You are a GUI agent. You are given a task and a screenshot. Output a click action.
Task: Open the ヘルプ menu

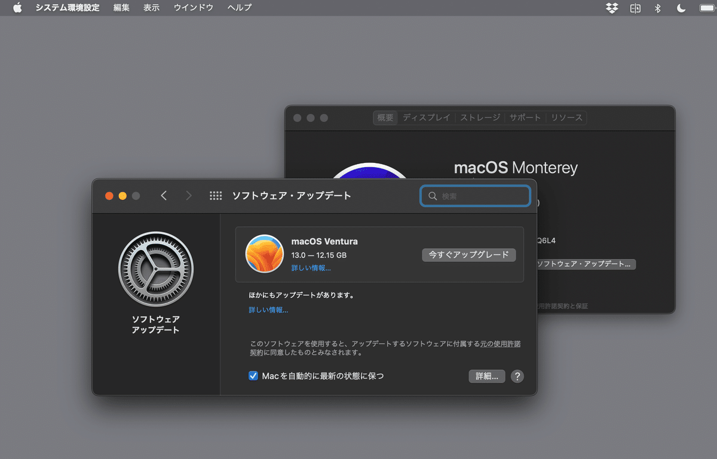click(x=240, y=8)
